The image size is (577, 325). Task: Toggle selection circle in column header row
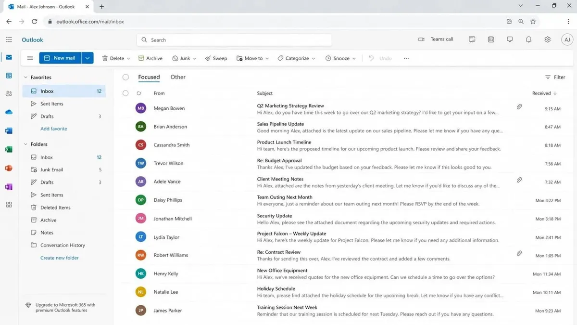(x=125, y=93)
